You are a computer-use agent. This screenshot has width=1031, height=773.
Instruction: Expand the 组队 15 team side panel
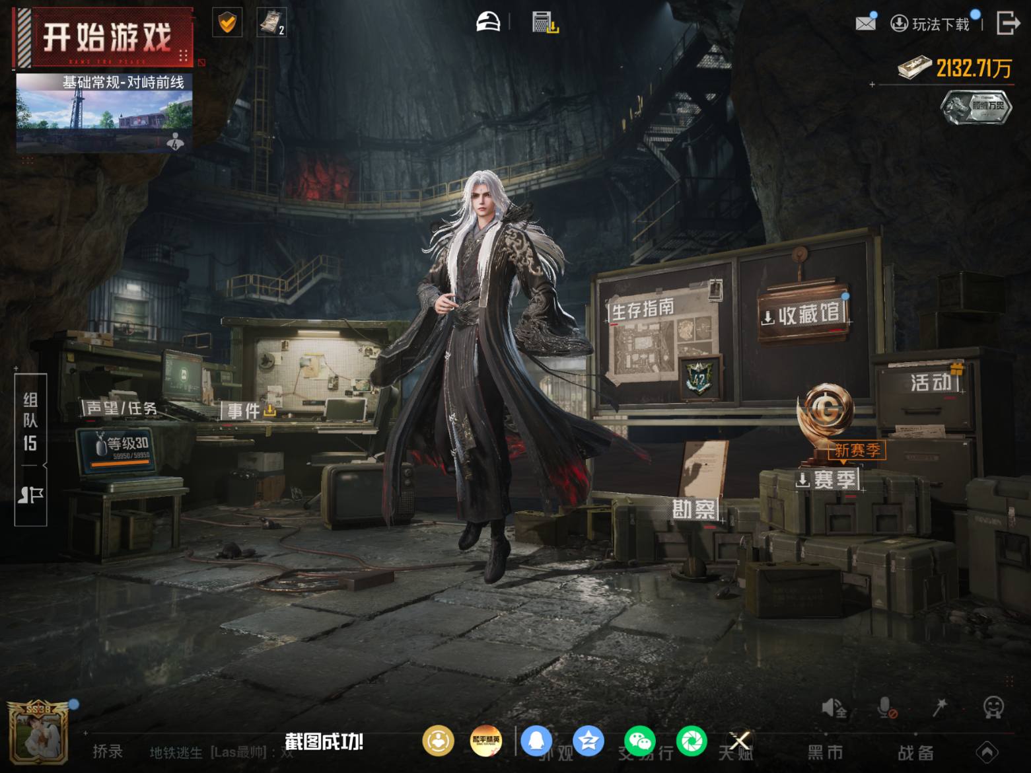coord(31,449)
